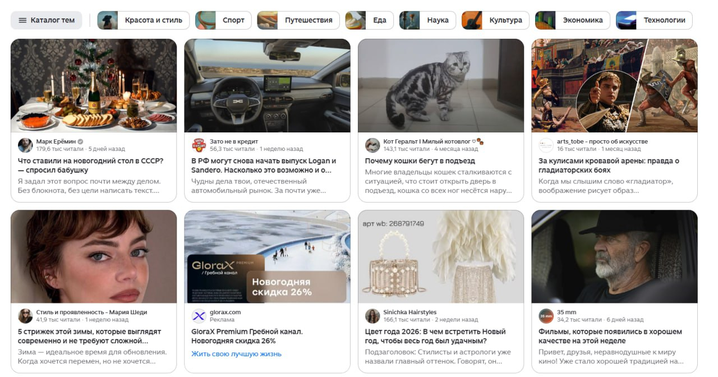Click Мария Шеди channel avatar

coord(25,316)
